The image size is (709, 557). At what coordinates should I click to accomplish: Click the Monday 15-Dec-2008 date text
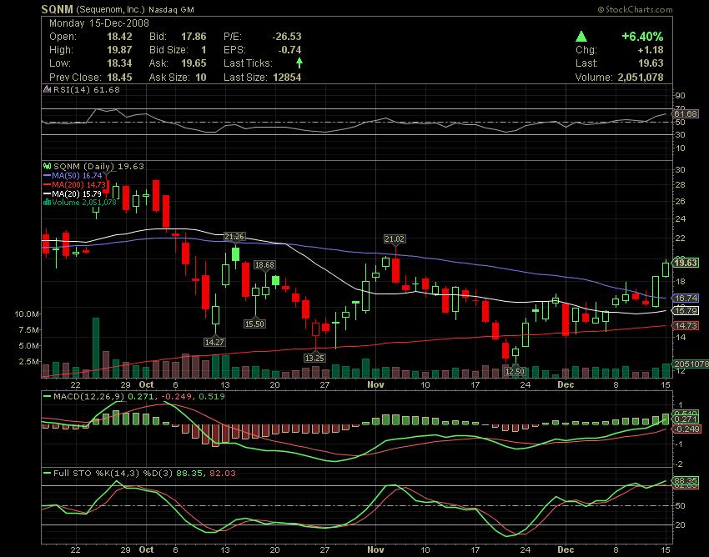tap(99, 23)
